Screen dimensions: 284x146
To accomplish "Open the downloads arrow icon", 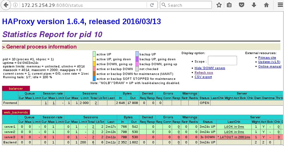I will pyautogui.click(x=254, y=5).
